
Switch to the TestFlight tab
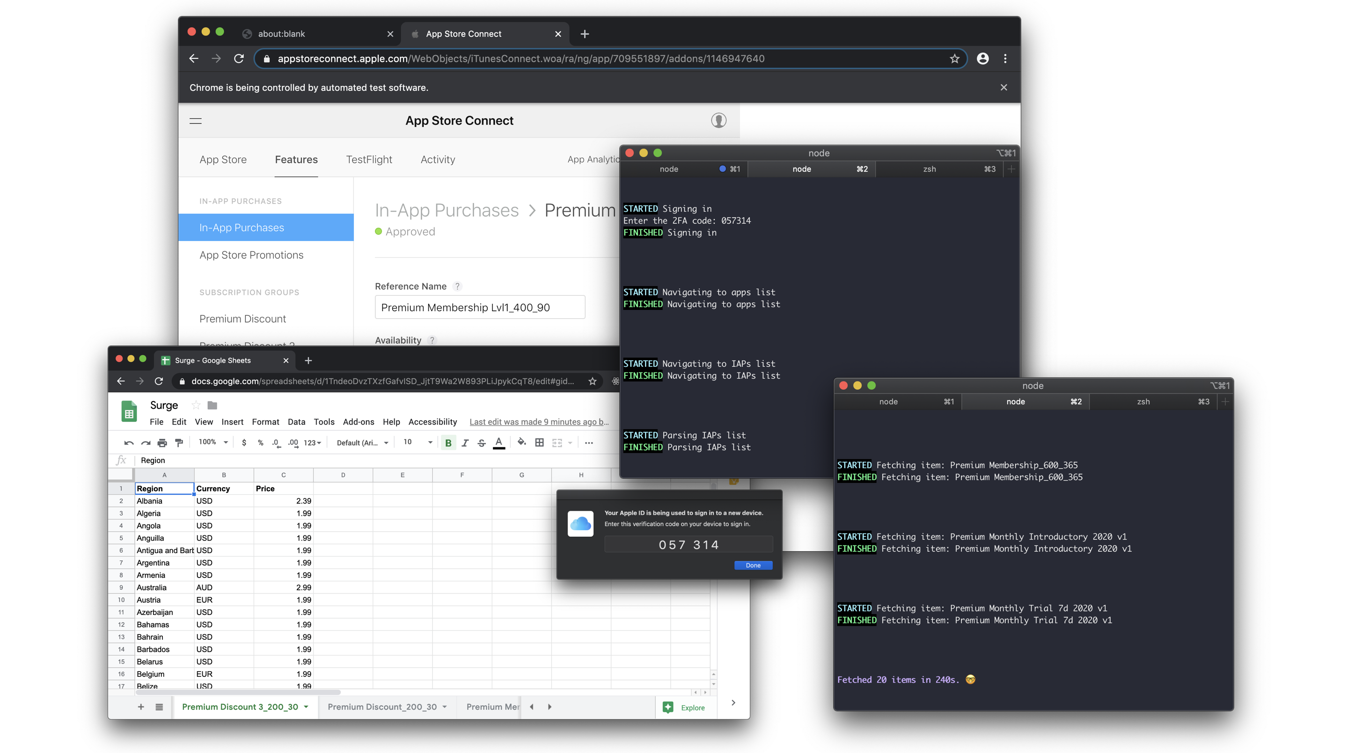pos(368,160)
